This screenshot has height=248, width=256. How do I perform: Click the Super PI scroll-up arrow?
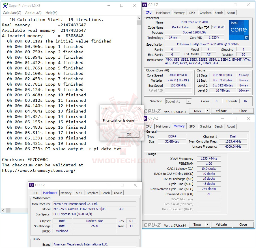pos(139,18)
